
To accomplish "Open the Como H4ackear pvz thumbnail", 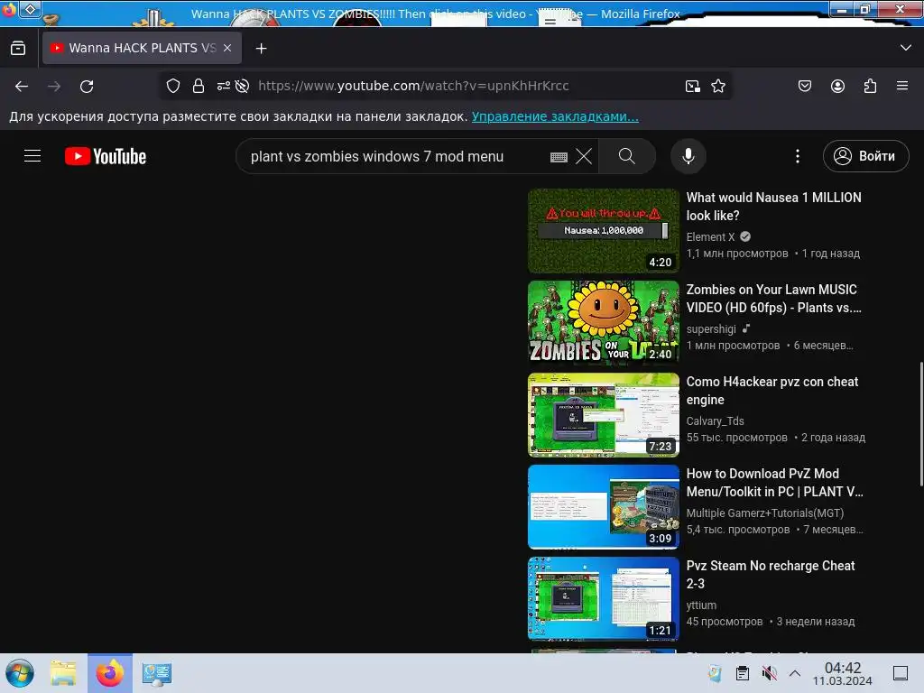I will click(604, 415).
